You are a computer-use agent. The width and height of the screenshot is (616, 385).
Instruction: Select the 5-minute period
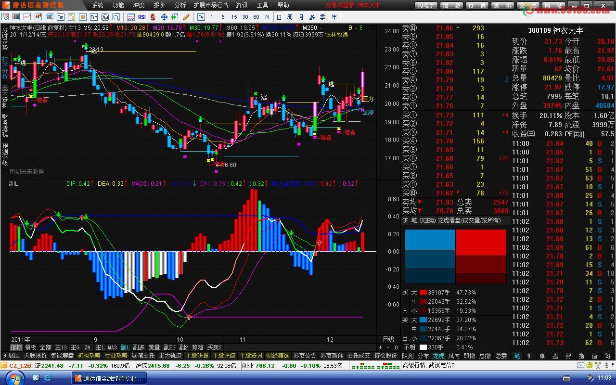point(223,17)
